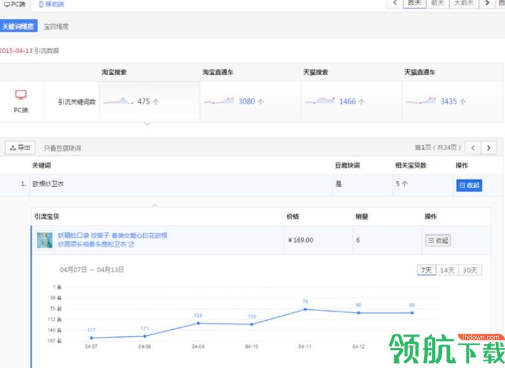
Task: Select the 关键词维度 tab
Action: pyautogui.click(x=18, y=26)
